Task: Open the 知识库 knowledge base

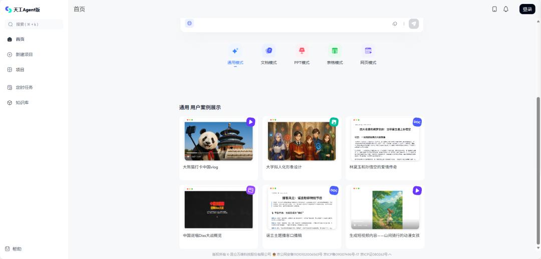Action: (x=22, y=103)
